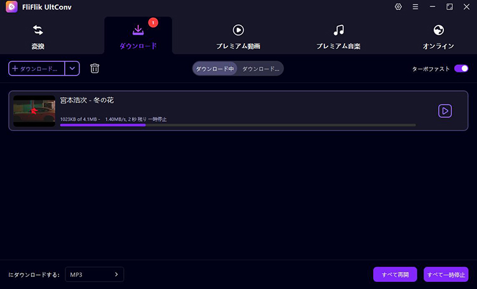Minimize the UltConv window
477x289 pixels.
[433, 7]
